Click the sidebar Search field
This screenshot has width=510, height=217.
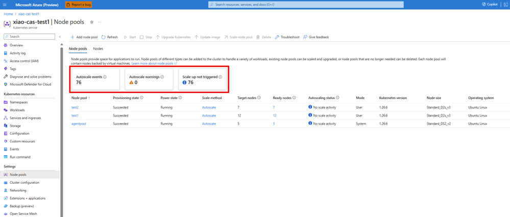point(29,37)
